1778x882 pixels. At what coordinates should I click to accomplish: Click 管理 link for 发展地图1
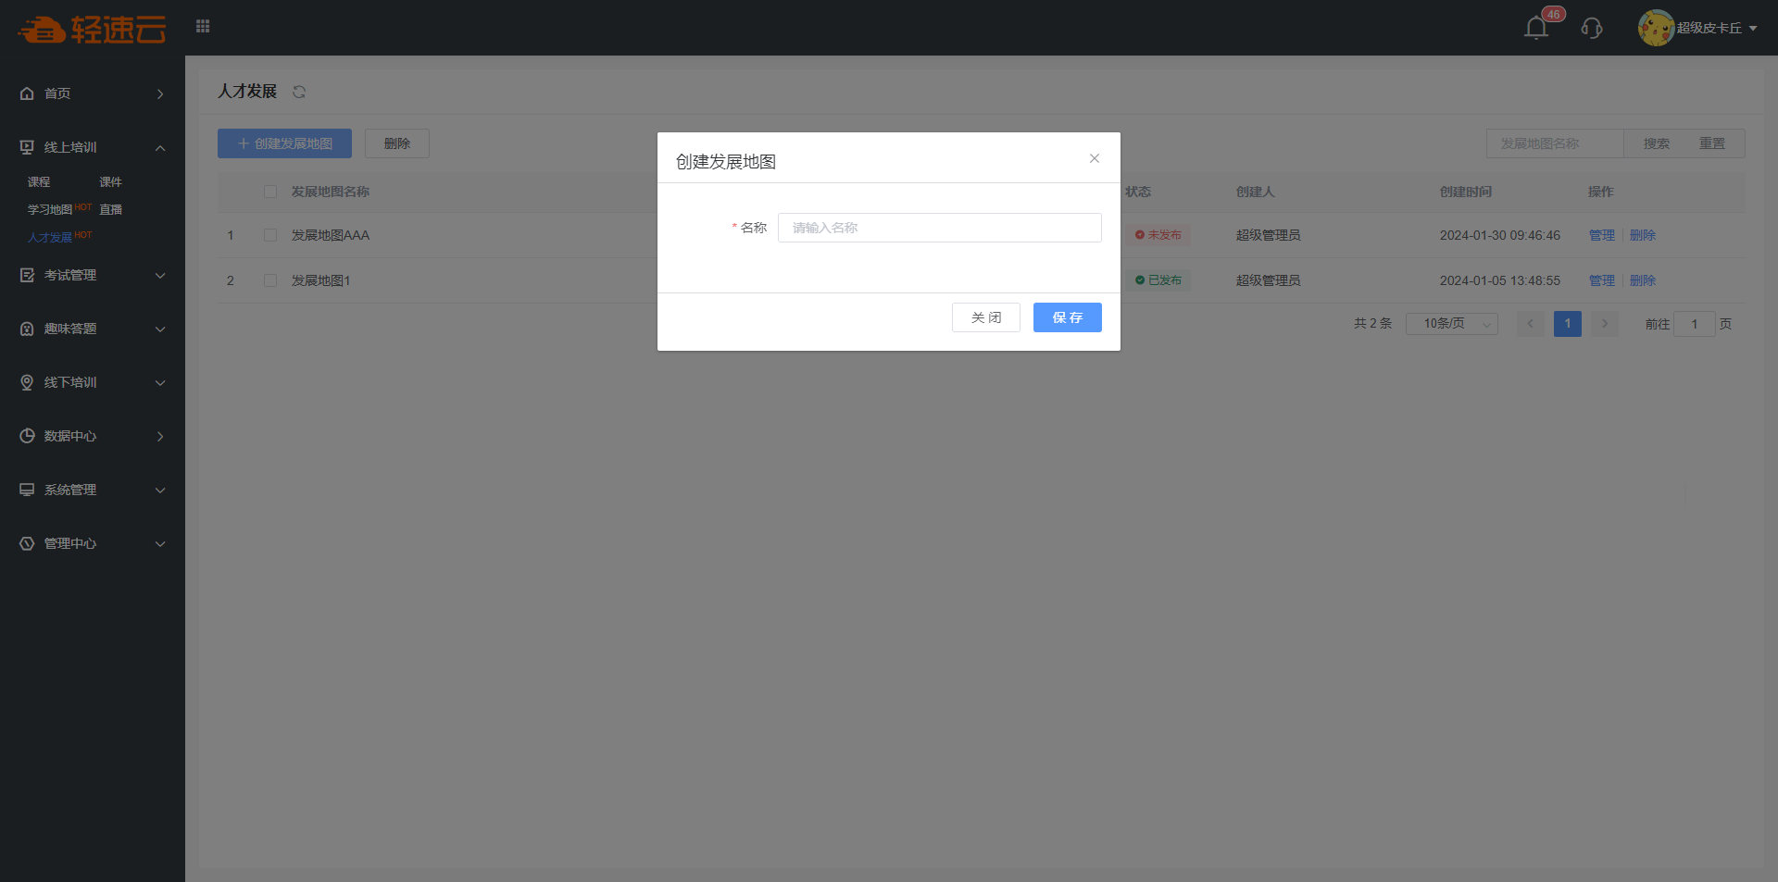(1602, 280)
